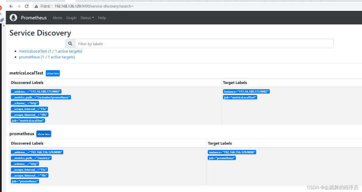
Task: Click the __scheme__ label under metricsLocalTest
Action: 25,103
